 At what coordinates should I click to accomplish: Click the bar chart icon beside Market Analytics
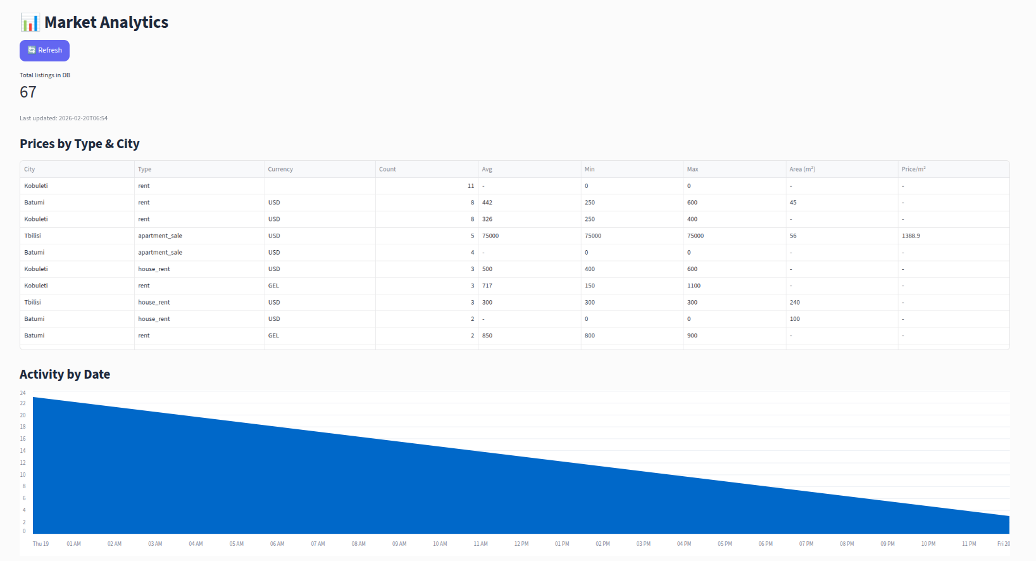tap(29, 23)
